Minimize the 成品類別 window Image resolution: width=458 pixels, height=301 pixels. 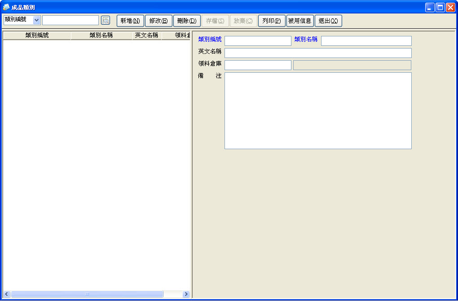429,7
